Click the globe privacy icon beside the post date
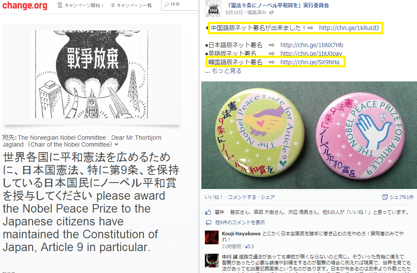This screenshot has height=273, width=417. pos(271,12)
